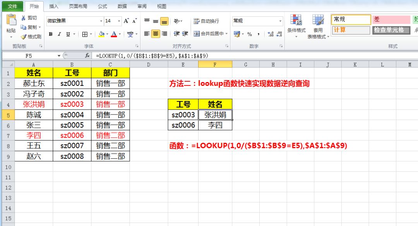Screen dimensions: 418x226
Task: Open 套用表格格式 table format
Action: pyautogui.click(x=318, y=27)
